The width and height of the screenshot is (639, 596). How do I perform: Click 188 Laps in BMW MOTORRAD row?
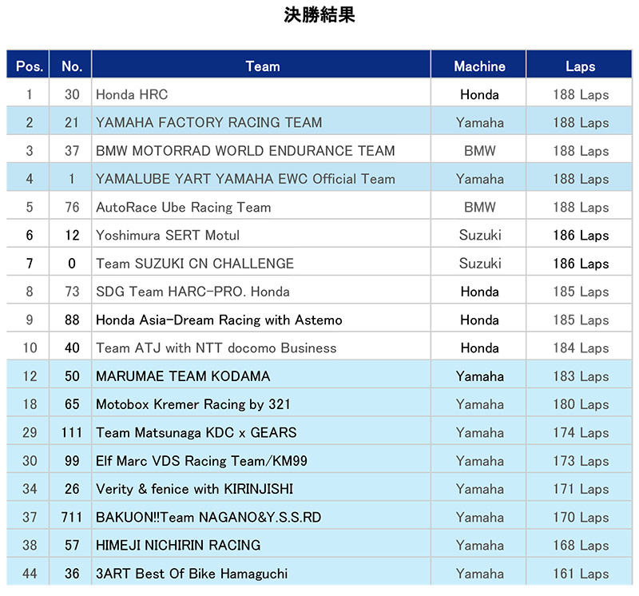(579, 150)
